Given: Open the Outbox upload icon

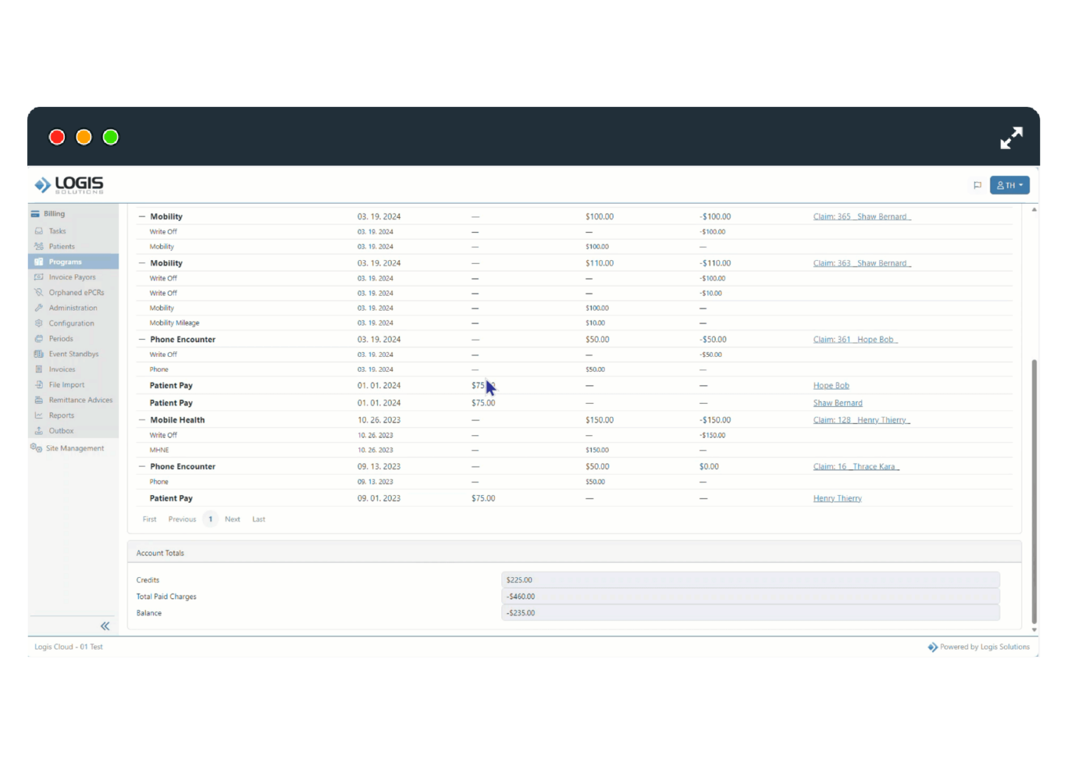Looking at the screenshot, I should pyautogui.click(x=40, y=430).
